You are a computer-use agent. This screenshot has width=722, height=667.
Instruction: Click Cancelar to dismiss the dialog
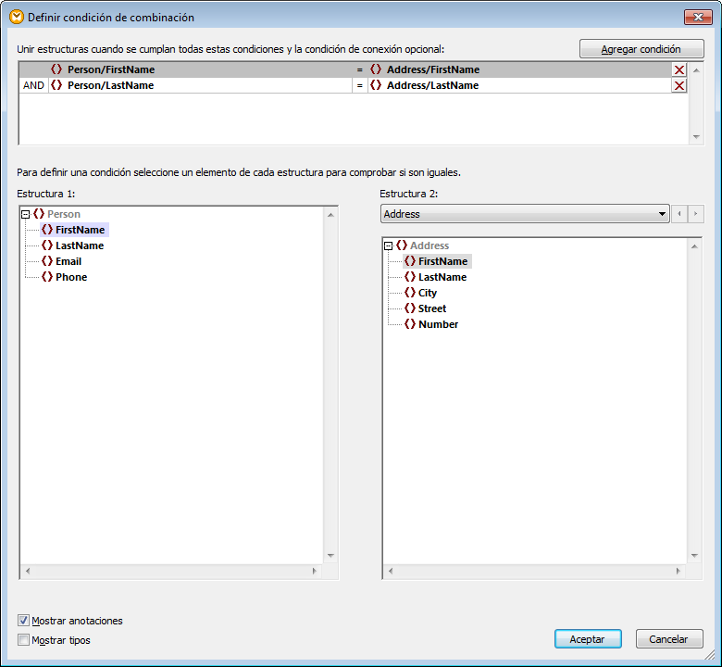tap(669, 639)
